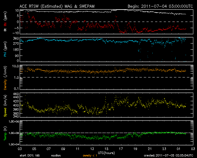197x158 pixels.
Task: Click the orange Density axis label
Action: 5,81
